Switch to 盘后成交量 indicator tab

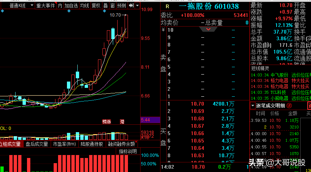pos(37,144)
